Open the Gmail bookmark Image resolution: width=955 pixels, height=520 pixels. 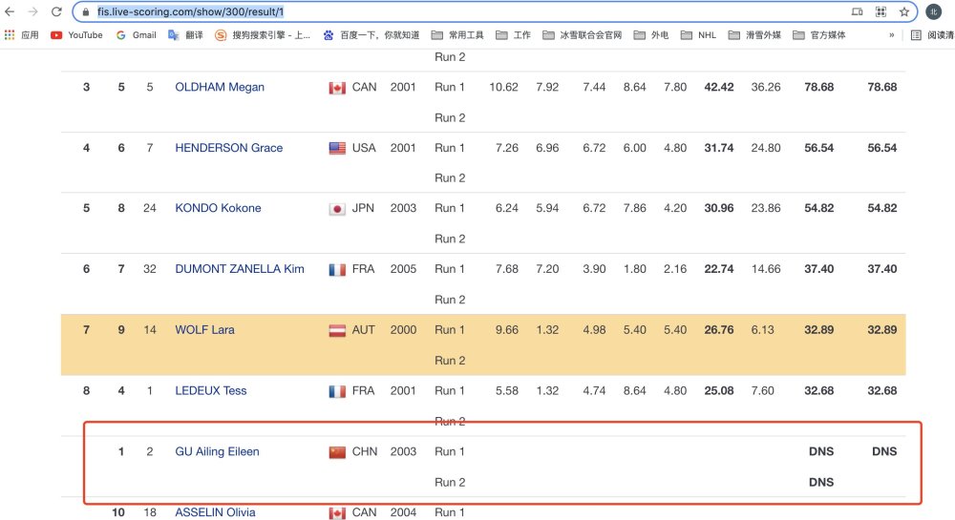(137, 35)
